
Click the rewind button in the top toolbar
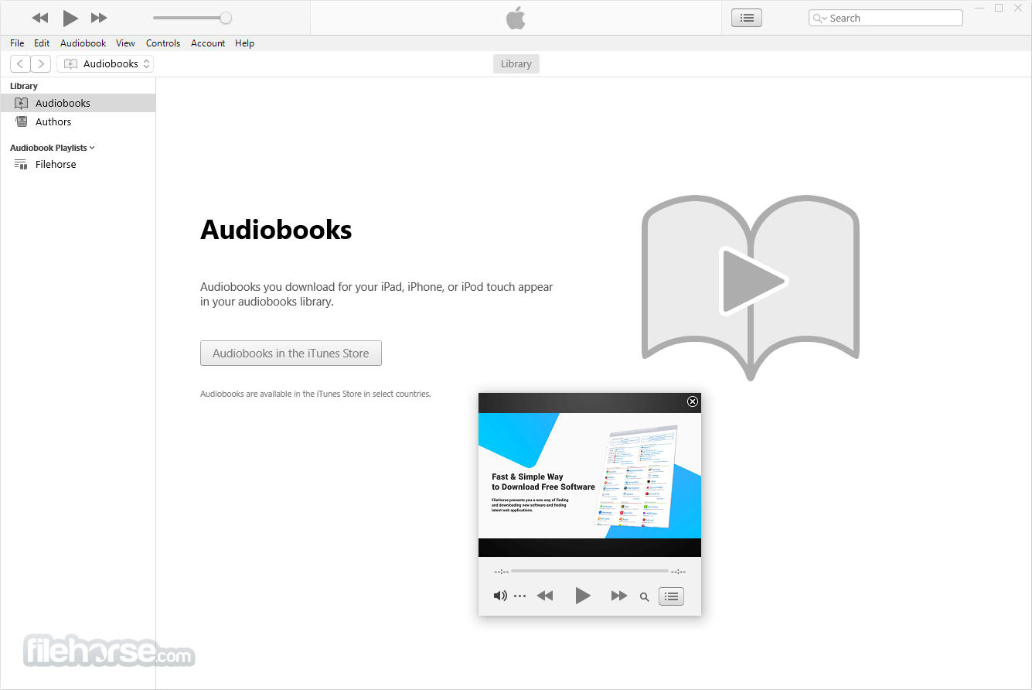(x=40, y=18)
